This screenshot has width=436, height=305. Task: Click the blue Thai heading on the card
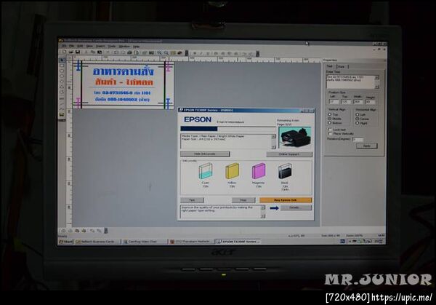pos(124,71)
